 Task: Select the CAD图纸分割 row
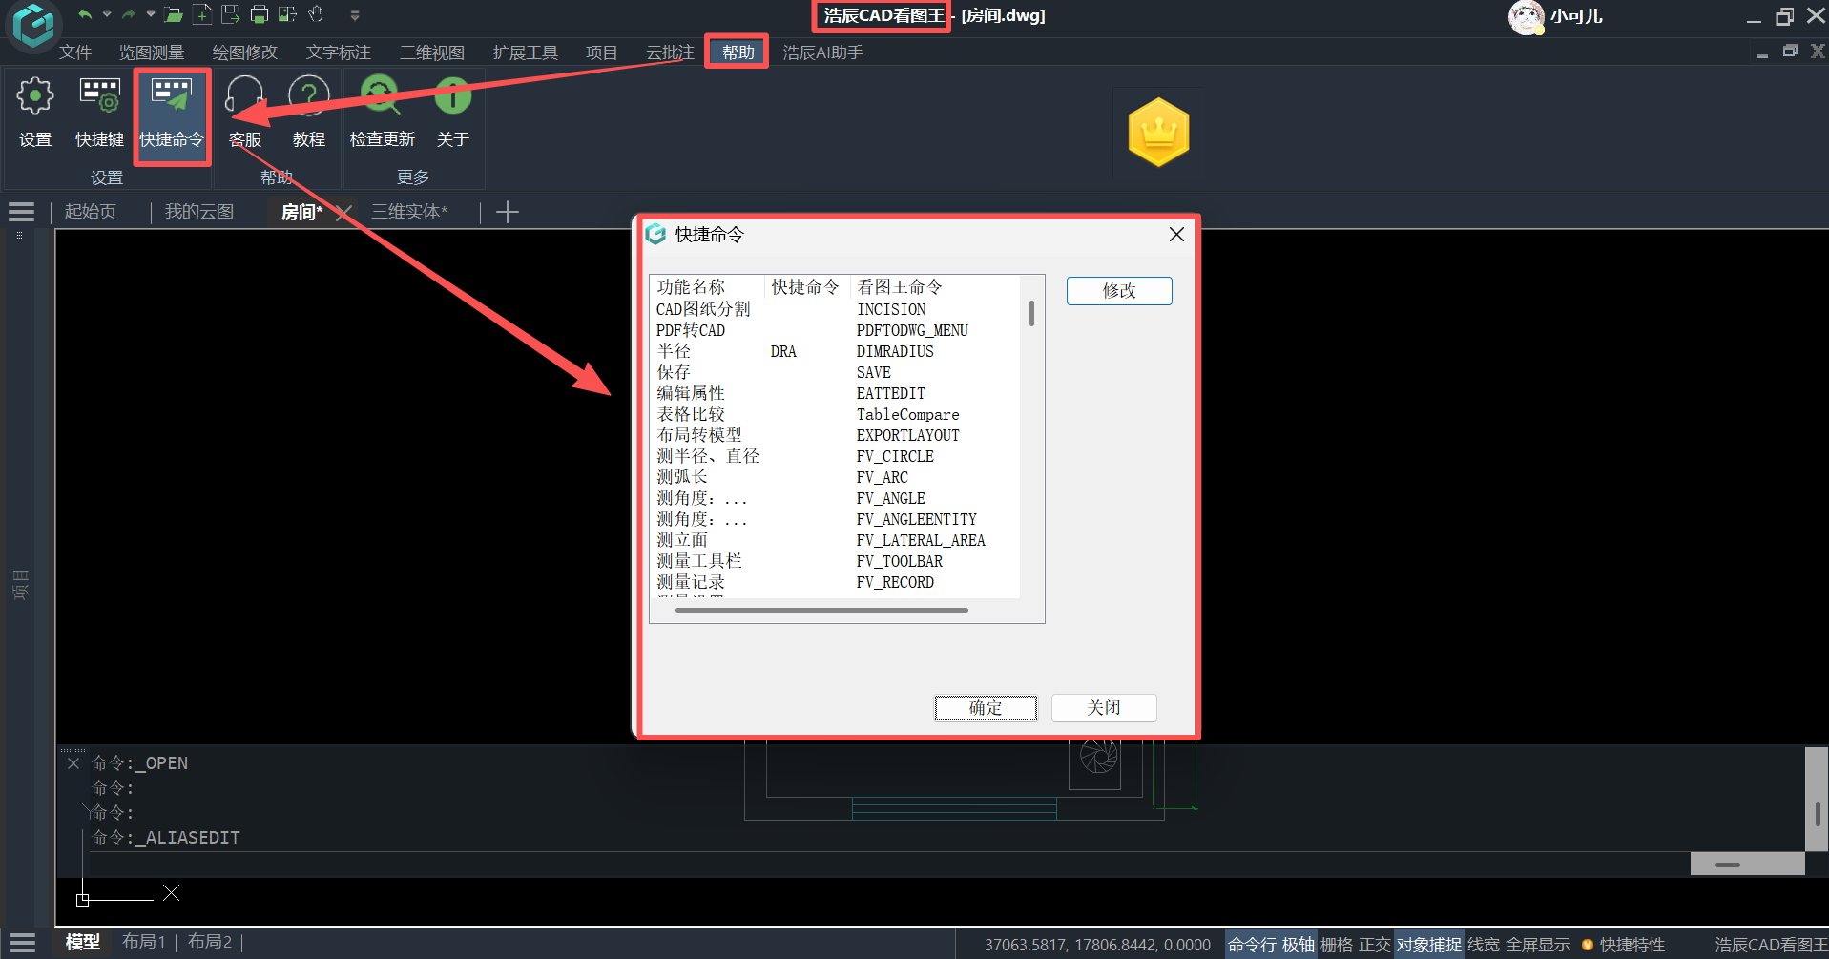click(x=835, y=309)
